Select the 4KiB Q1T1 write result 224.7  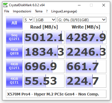pos(86,81)
